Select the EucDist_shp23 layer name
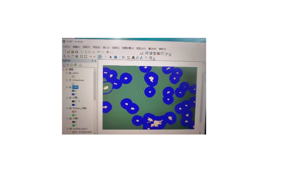 80,129
